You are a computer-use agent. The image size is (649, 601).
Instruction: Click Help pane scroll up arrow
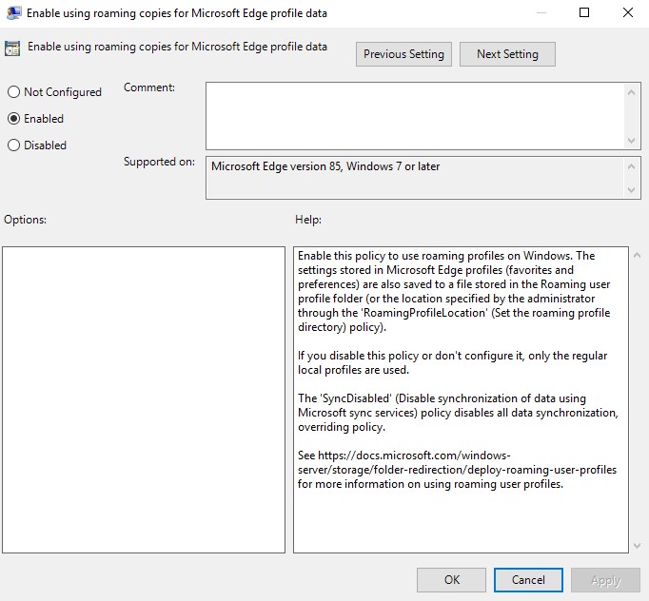pos(638,256)
